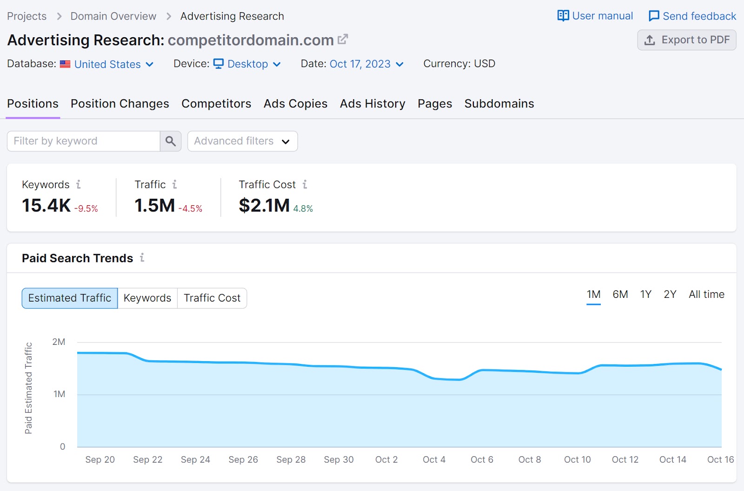This screenshot has width=744, height=491.
Task: Navigate to Projects via breadcrumb
Action: click(27, 15)
